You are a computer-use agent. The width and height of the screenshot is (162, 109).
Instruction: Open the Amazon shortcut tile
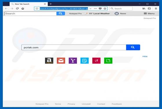49,61
